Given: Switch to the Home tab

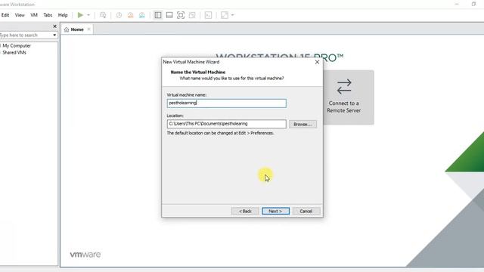Looking at the screenshot, I should click(77, 29).
